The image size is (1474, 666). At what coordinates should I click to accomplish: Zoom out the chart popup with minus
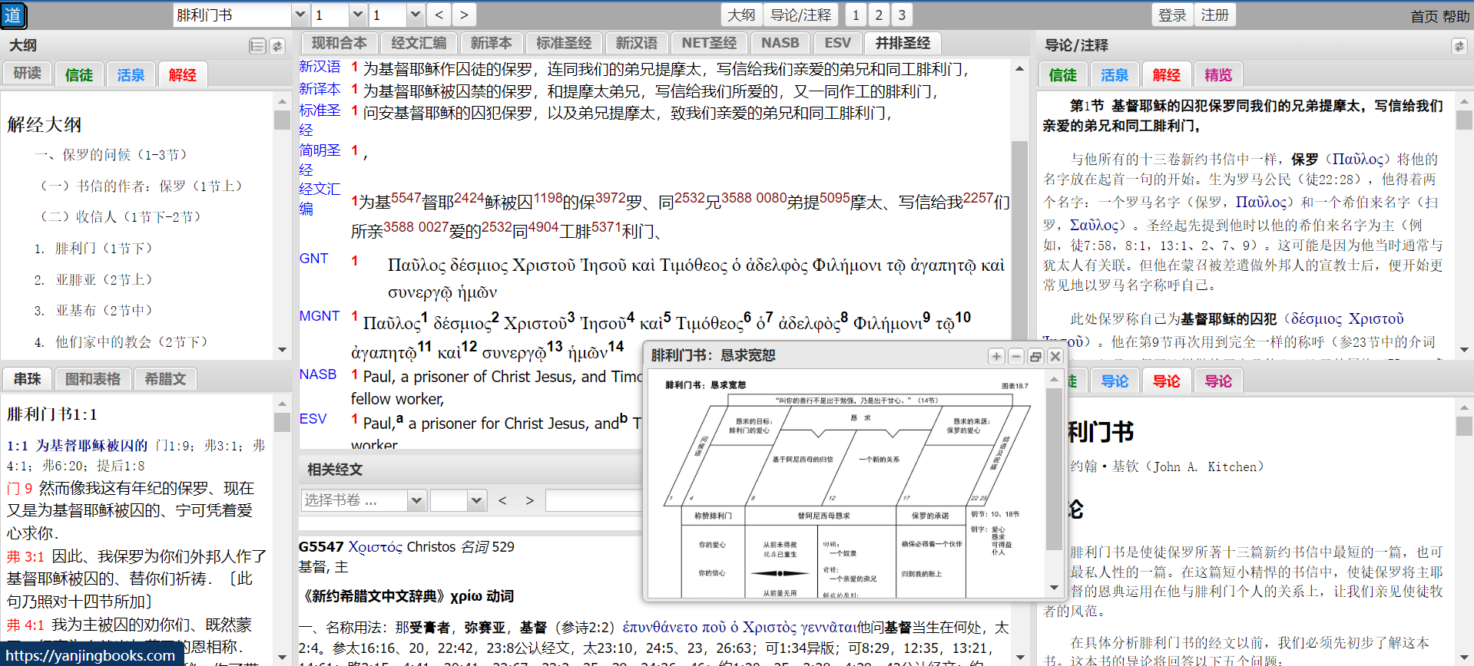click(x=1015, y=356)
